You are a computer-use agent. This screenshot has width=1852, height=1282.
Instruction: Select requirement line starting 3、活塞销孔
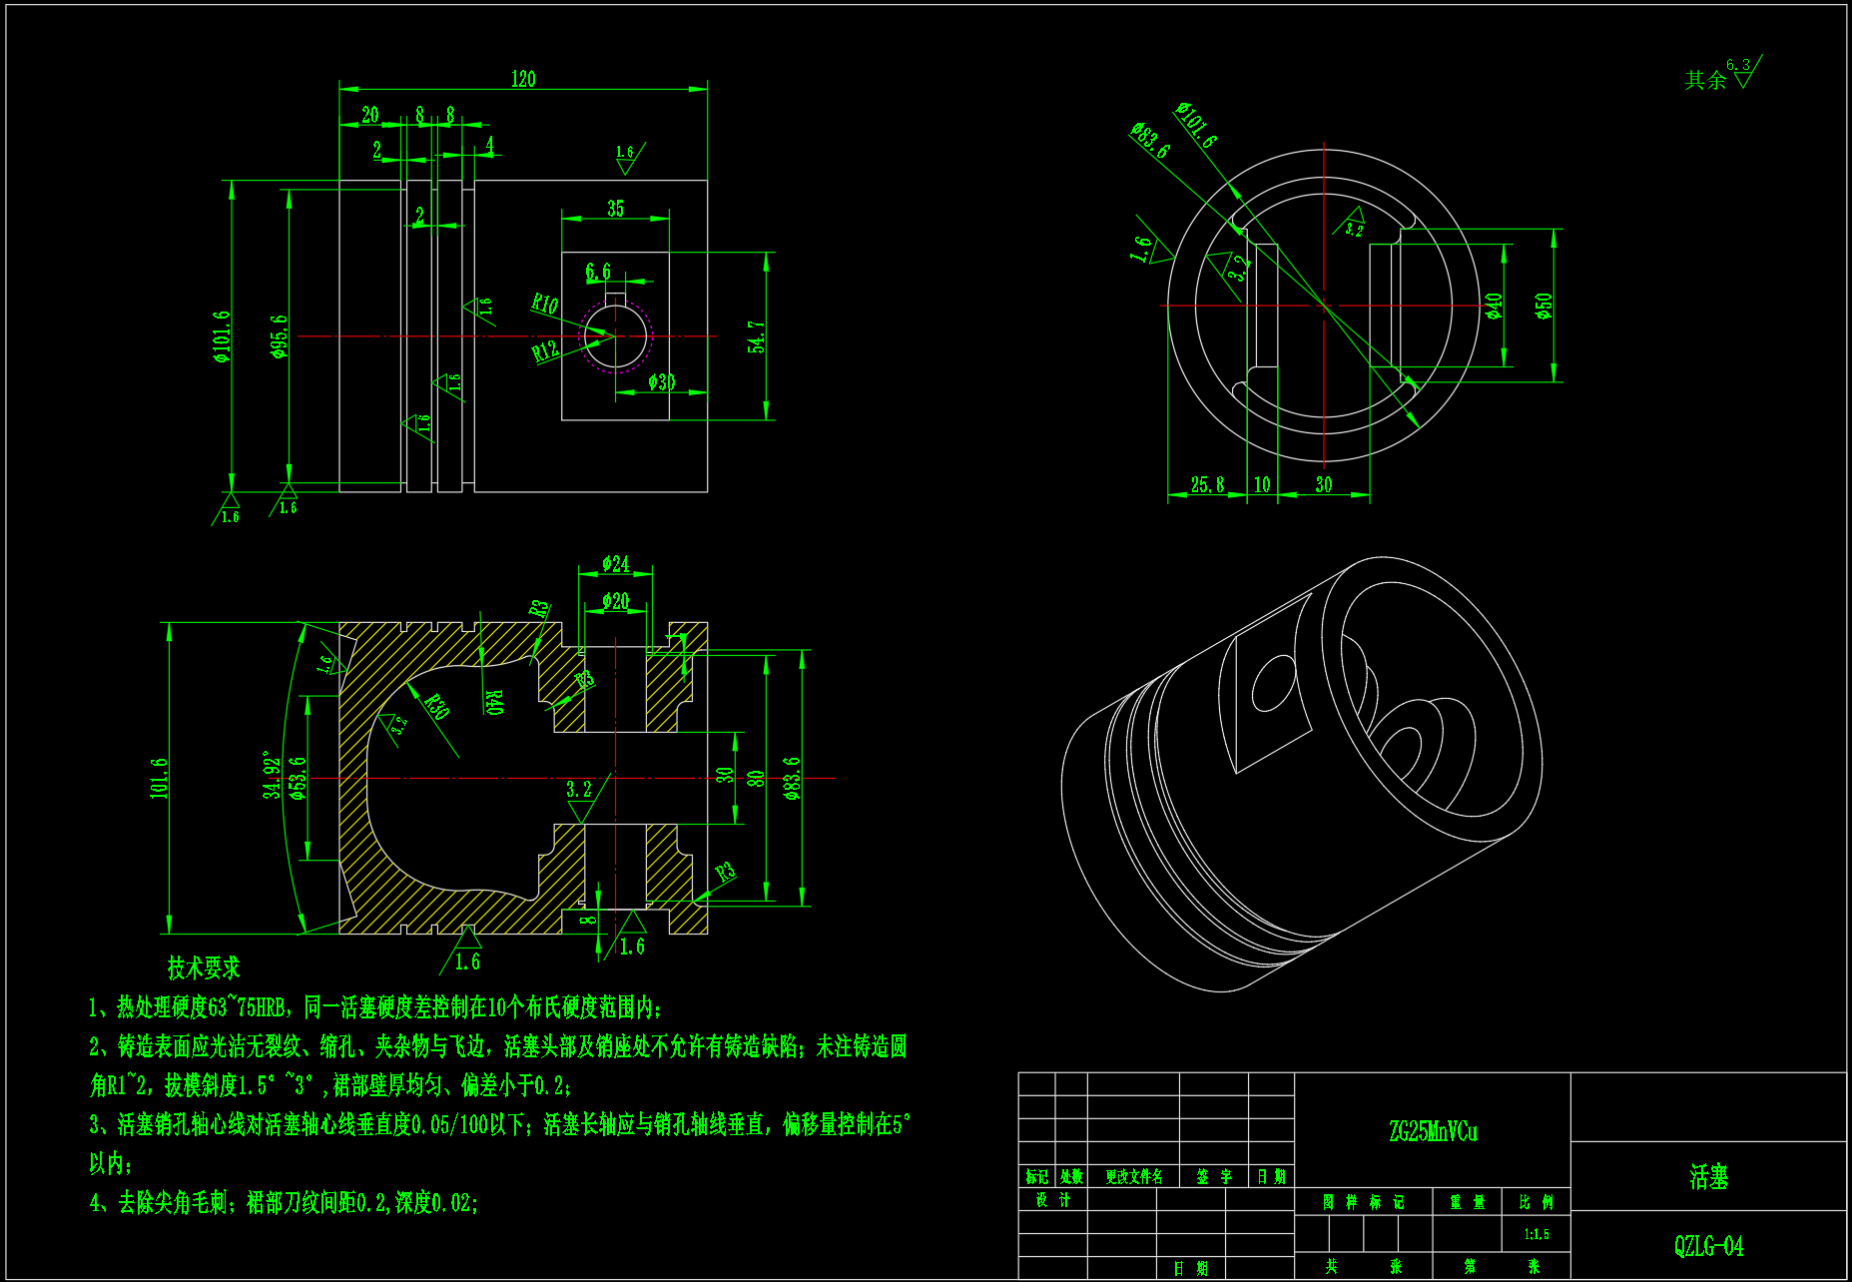pos(499,1143)
